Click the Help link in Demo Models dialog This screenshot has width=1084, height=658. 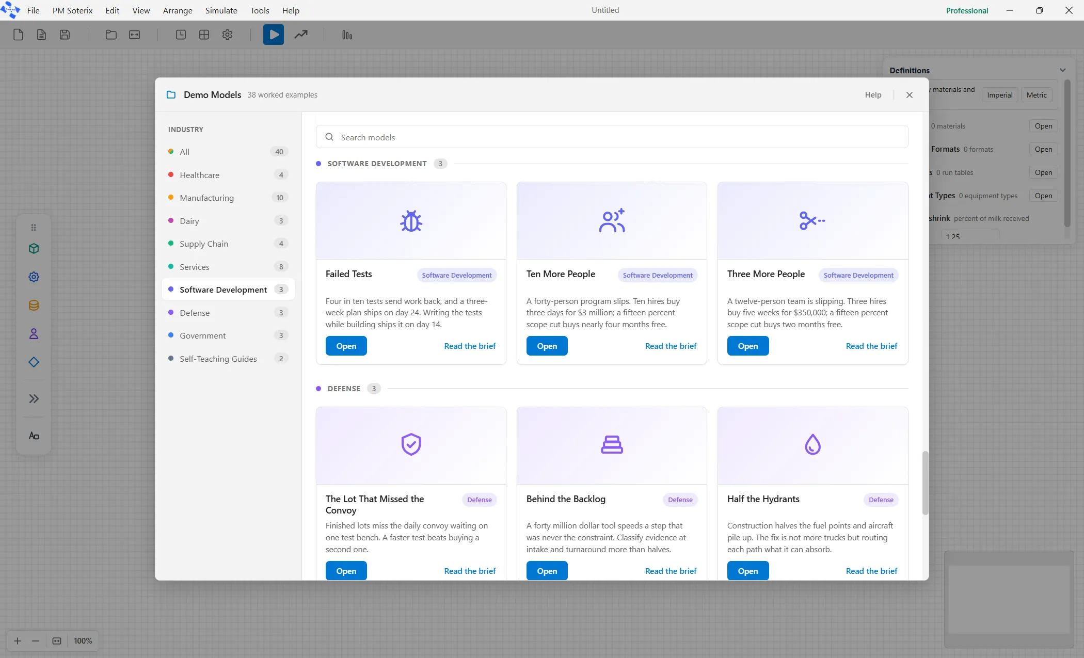tap(873, 95)
